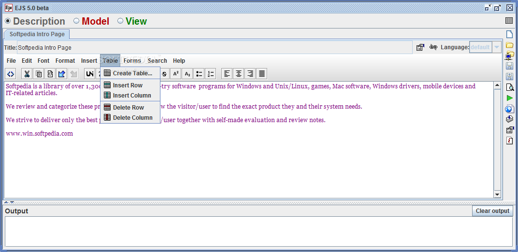Open from digital library folder icon

coord(509,56)
